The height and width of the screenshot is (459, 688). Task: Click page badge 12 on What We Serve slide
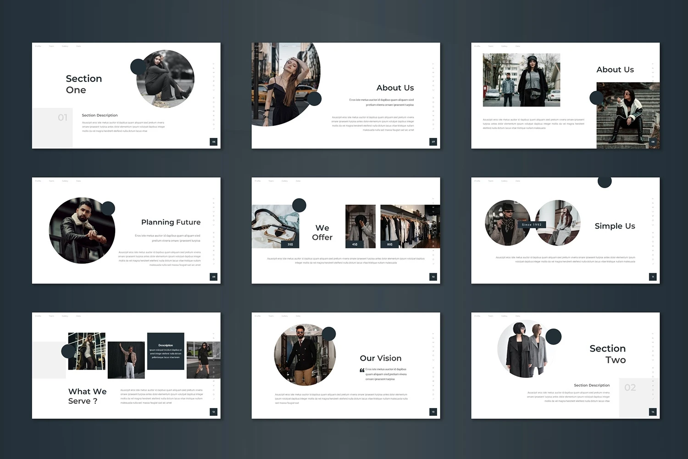click(213, 412)
